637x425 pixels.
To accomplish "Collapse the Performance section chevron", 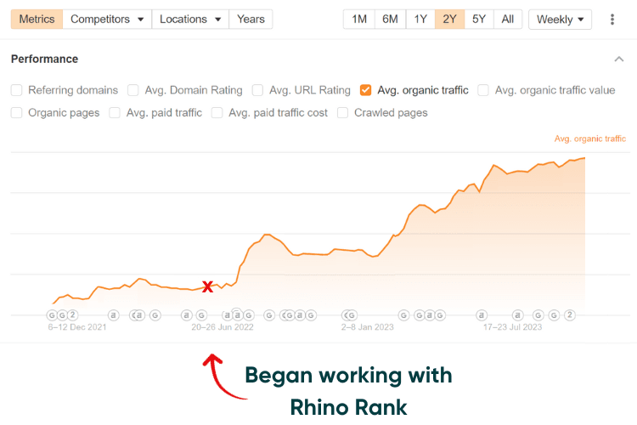I will [618, 59].
